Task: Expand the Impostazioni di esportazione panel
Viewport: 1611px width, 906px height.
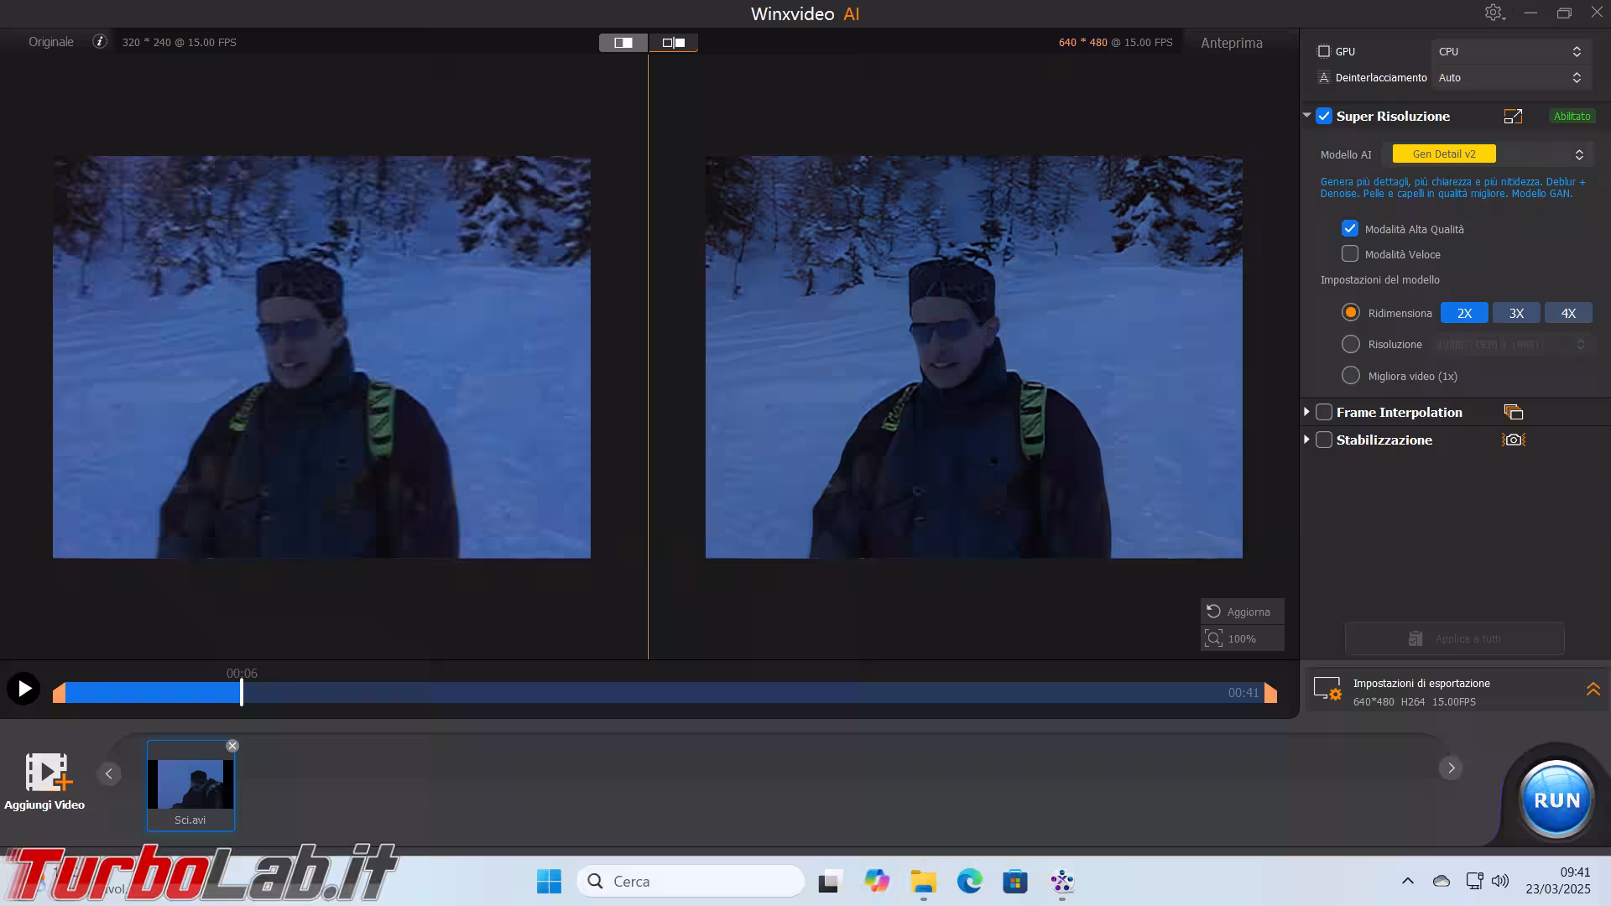Action: (x=1593, y=690)
